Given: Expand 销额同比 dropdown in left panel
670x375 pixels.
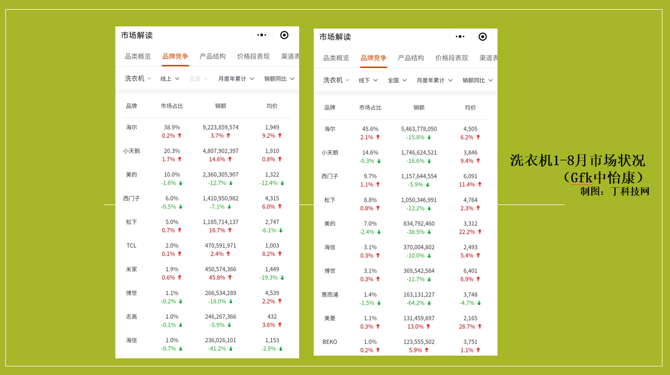Looking at the screenshot, I should [x=279, y=79].
